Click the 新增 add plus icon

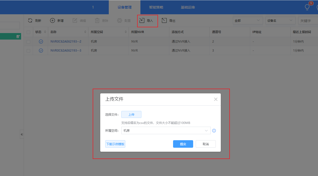[52, 21]
